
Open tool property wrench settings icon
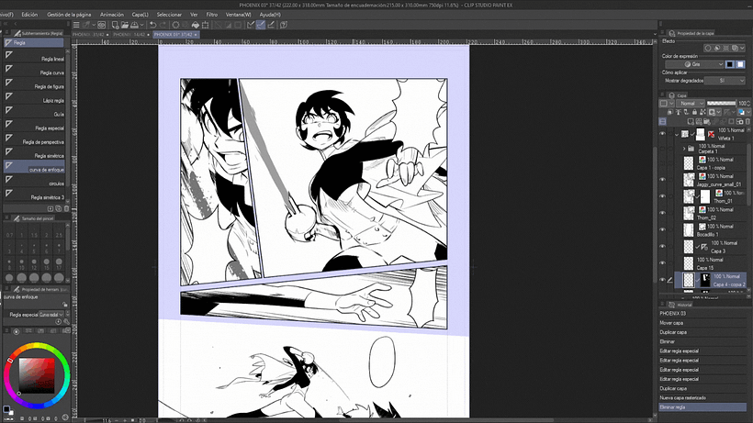coord(66,322)
